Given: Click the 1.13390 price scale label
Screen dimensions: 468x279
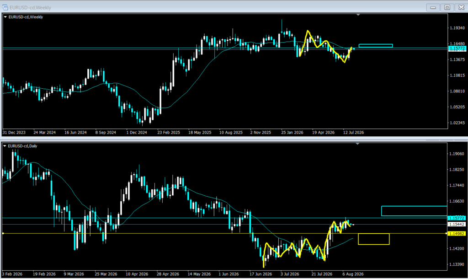Looking at the screenshot, I should pos(457,264).
